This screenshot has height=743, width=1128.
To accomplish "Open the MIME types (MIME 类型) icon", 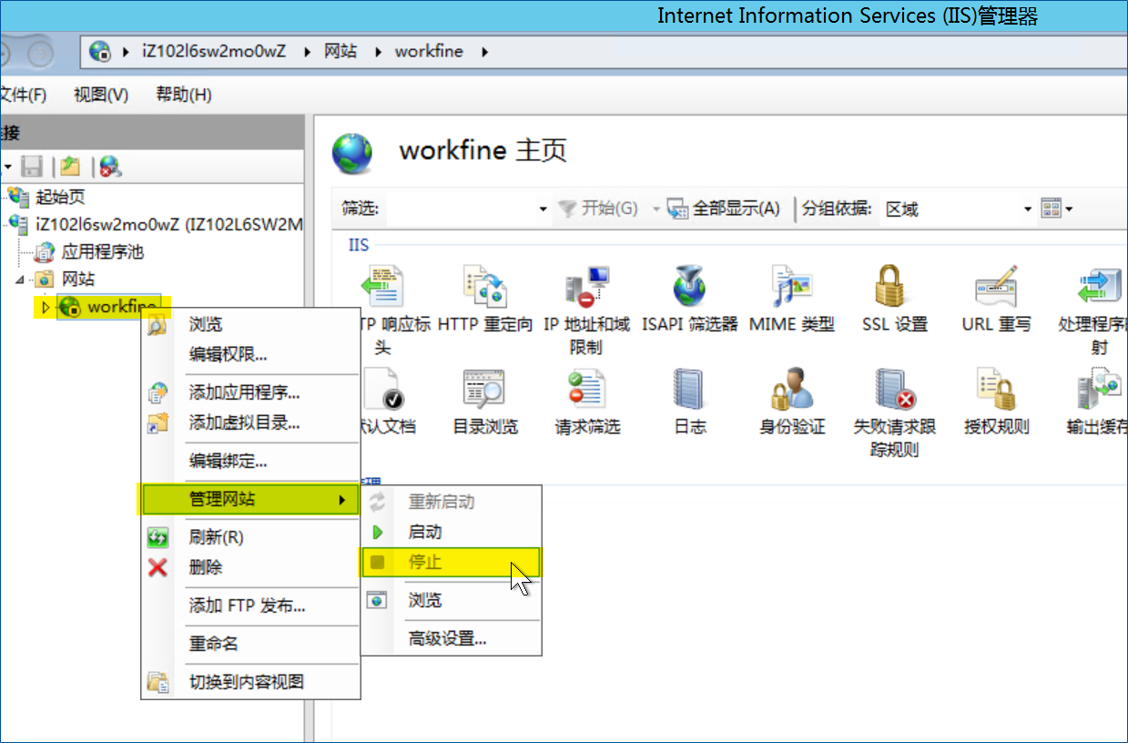I will pyautogui.click(x=791, y=286).
